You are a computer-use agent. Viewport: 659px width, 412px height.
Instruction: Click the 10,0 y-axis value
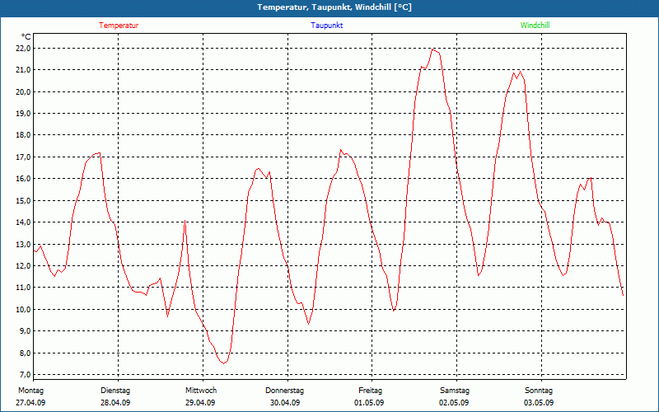(x=23, y=309)
